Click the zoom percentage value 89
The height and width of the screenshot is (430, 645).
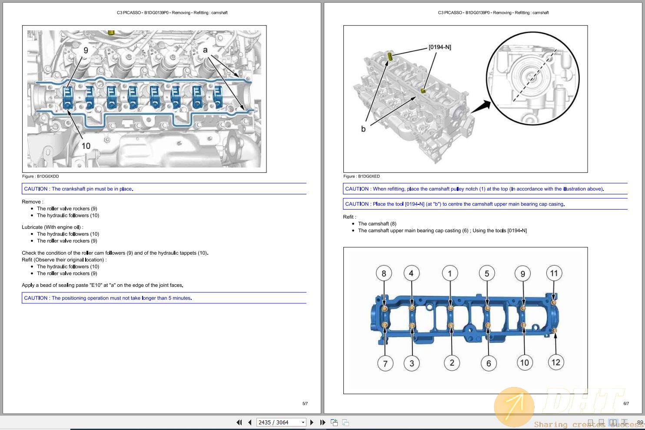[x=640, y=422]
